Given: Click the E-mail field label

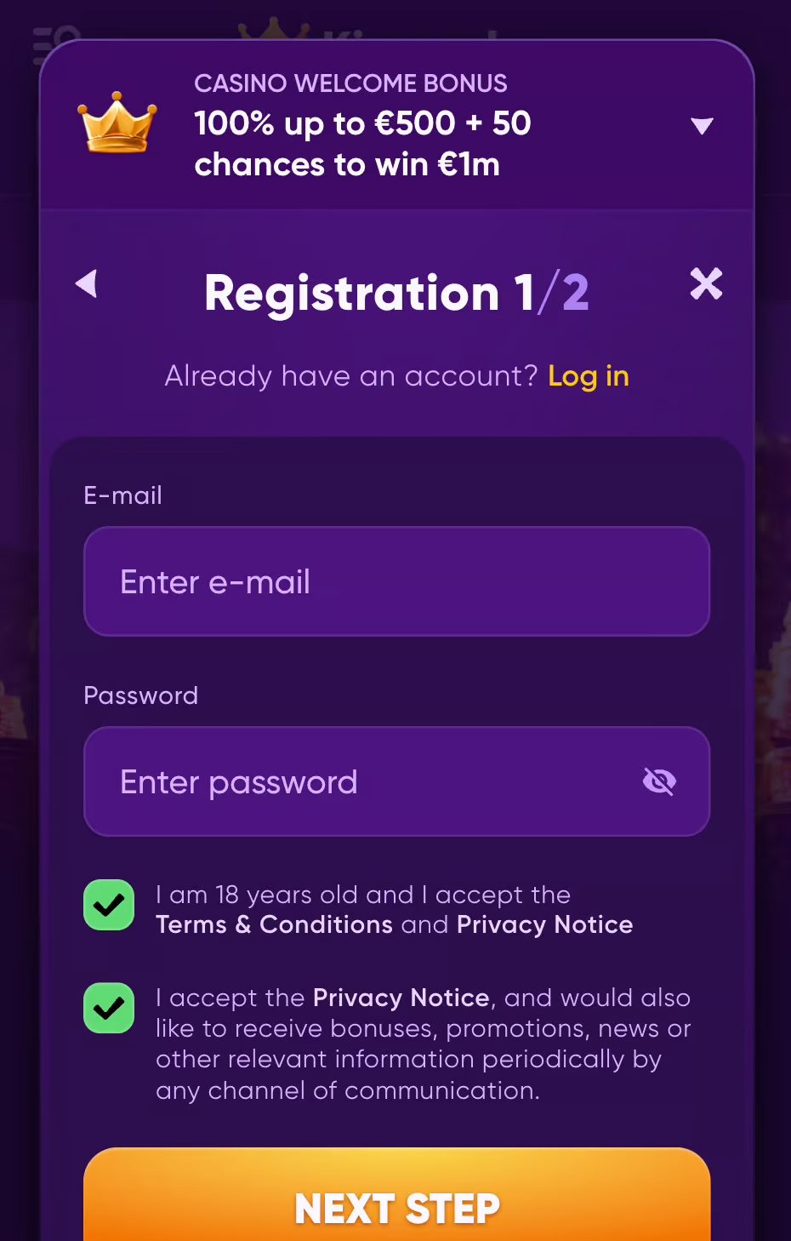Looking at the screenshot, I should 122,495.
